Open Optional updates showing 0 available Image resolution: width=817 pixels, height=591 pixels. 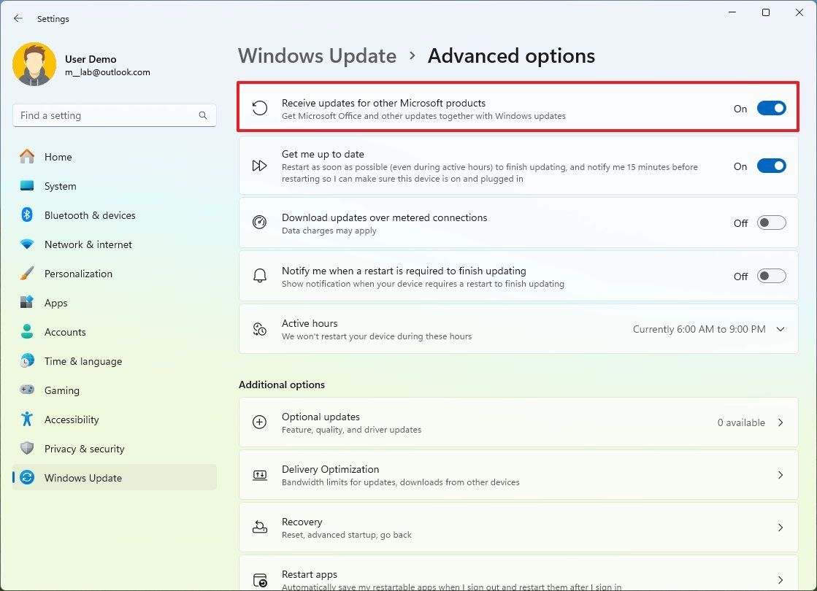(x=518, y=422)
